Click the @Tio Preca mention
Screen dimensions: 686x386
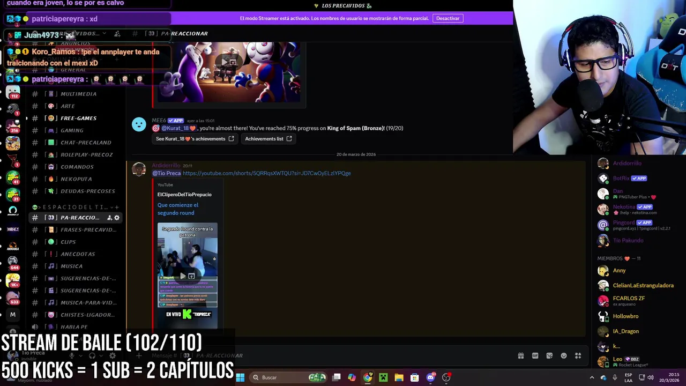[167, 173]
